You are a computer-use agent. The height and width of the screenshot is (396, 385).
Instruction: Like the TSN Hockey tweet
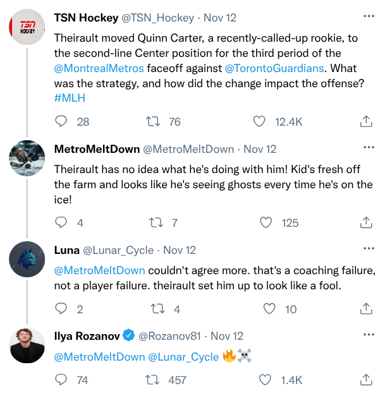[259, 121]
